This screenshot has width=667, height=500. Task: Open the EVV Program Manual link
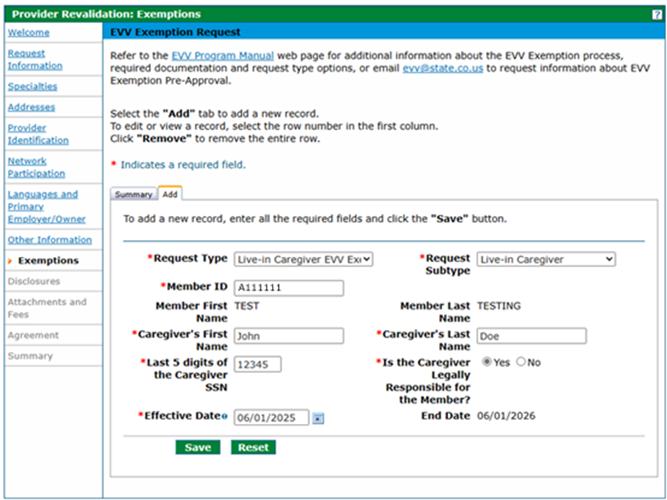tap(223, 55)
